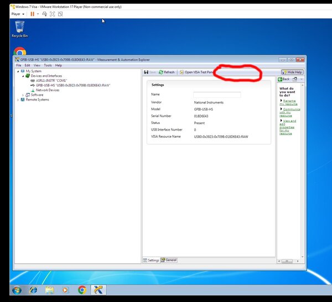This screenshot has height=302, width=332.
Task: Open View and edit properties link
Action: pyautogui.click(x=288, y=127)
